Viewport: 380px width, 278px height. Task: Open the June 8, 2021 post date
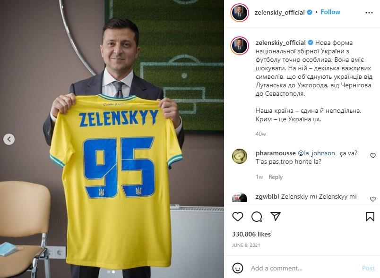246,245
